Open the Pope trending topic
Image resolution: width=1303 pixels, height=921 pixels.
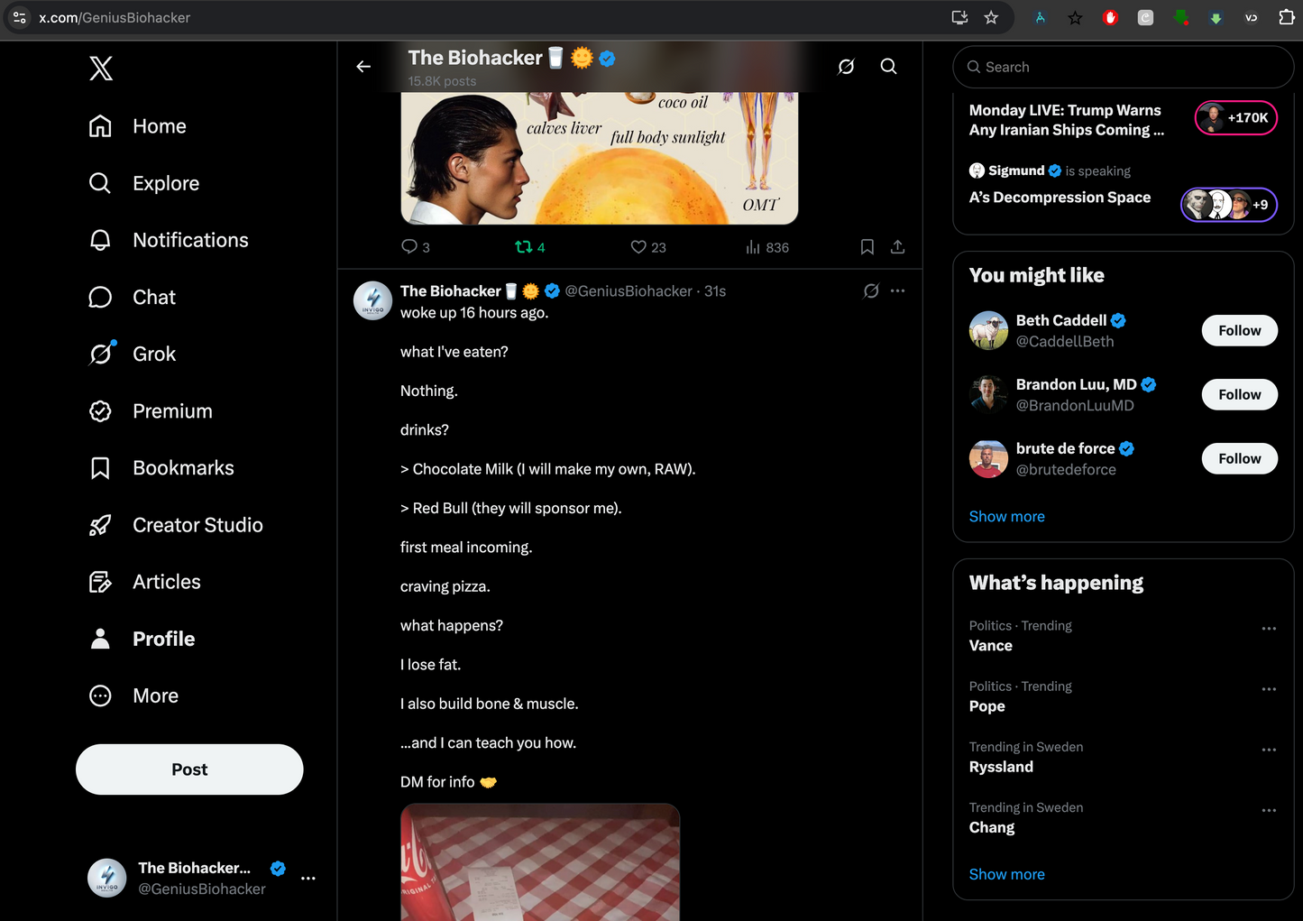(x=987, y=706)
